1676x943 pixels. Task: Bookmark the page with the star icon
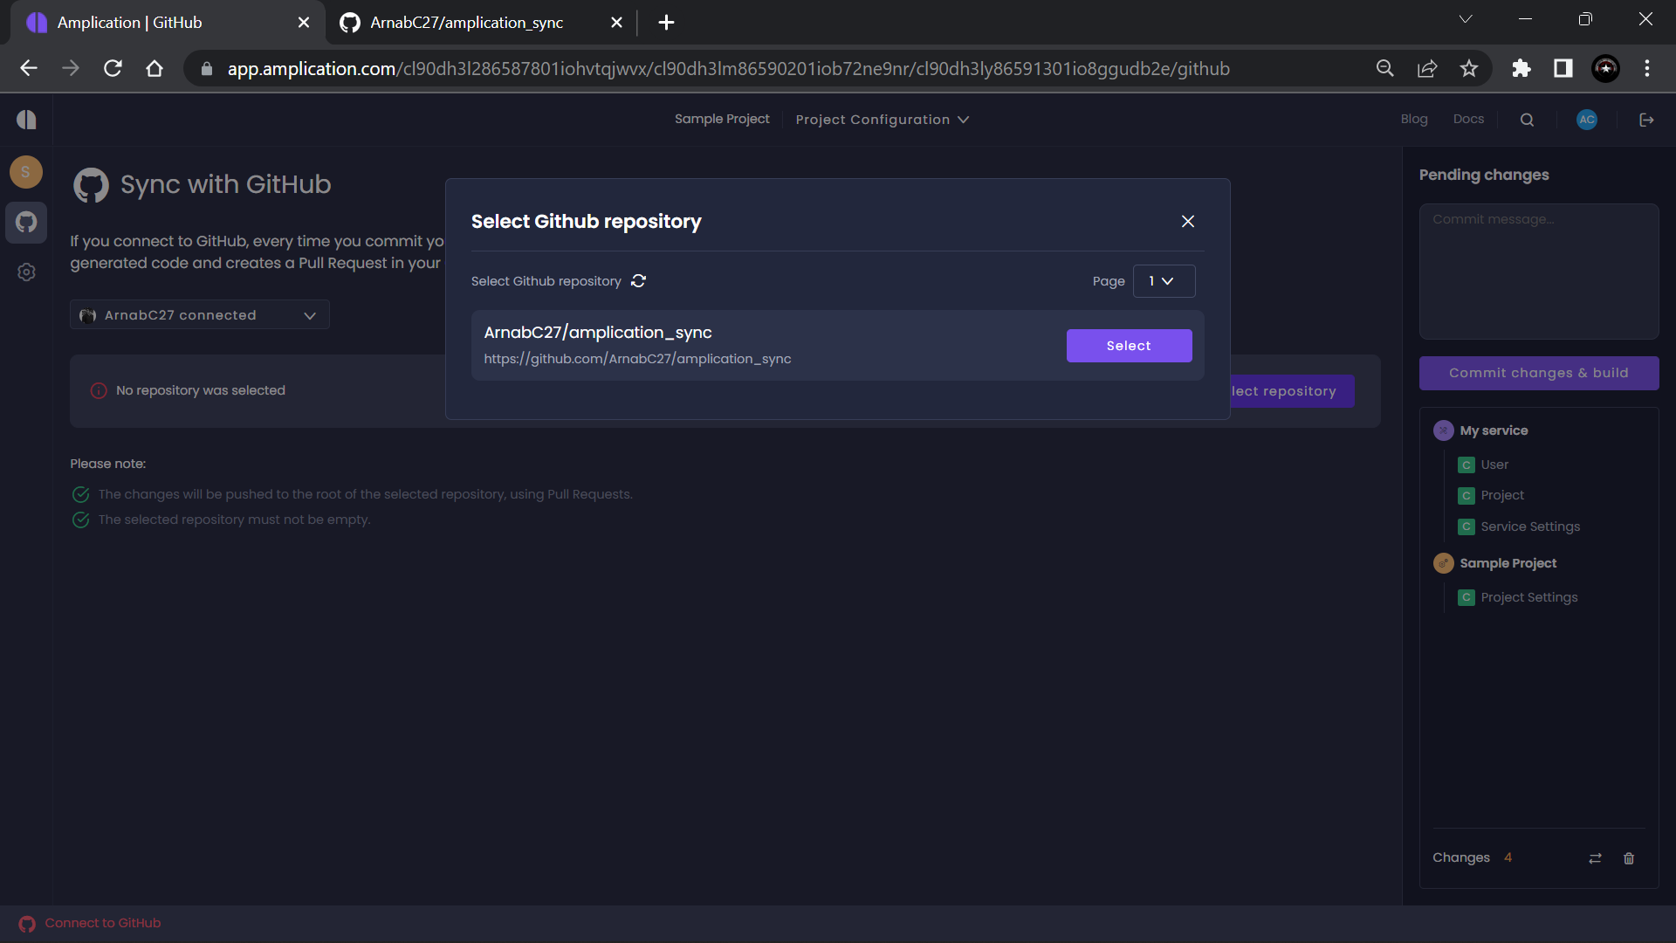pyautogui.click(x=1469, y=68)
